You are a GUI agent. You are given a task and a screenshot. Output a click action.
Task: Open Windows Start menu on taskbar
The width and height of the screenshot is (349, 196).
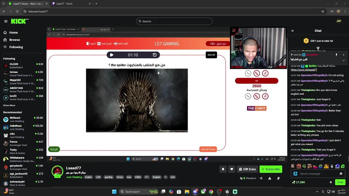coord(114,192)
